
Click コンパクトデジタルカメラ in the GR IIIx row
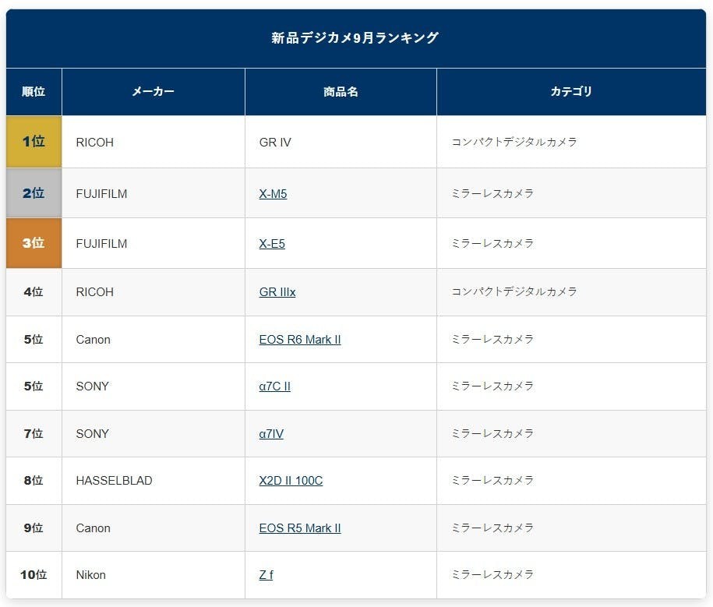point(514,291)
